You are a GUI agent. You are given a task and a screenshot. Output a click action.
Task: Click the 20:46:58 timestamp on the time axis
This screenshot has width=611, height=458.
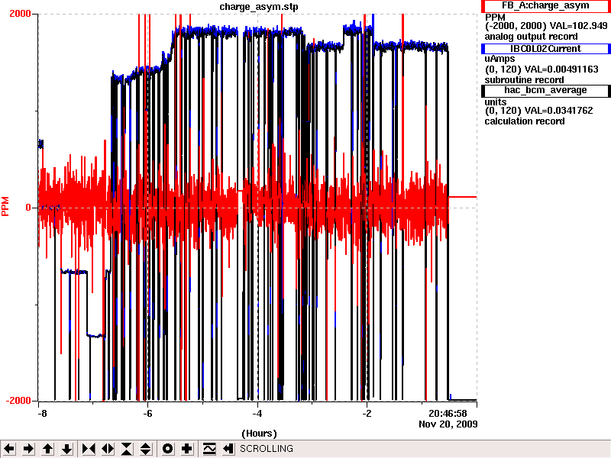click(448, 414)
